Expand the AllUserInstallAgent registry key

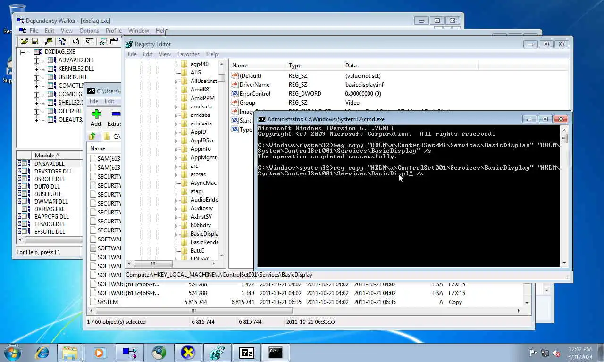click(x=176, y=81)
